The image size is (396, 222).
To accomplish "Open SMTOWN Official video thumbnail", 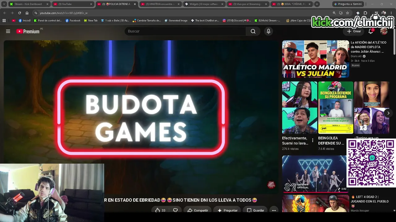I will [x=314, y=174].
